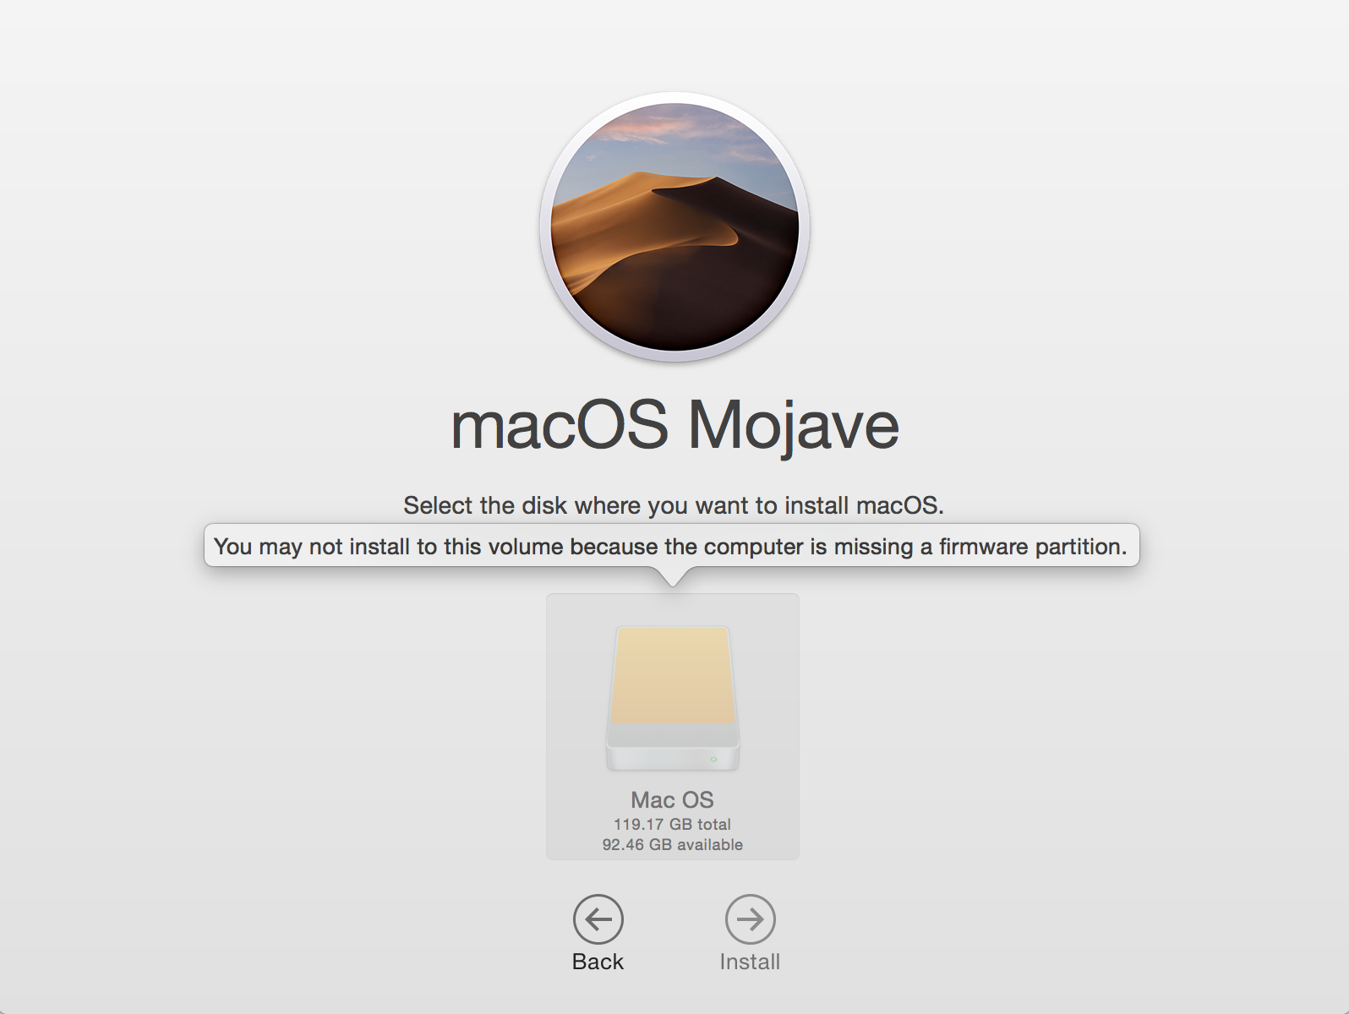The width and height of the screenshot is (1349, 1014).
Task: Click the '119.17 GB total' text
Action: pyautogui.click(x=673, y=824)
